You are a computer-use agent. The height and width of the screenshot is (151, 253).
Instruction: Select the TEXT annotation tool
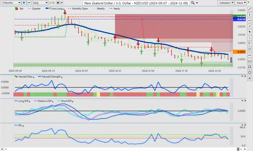point(250,61)
